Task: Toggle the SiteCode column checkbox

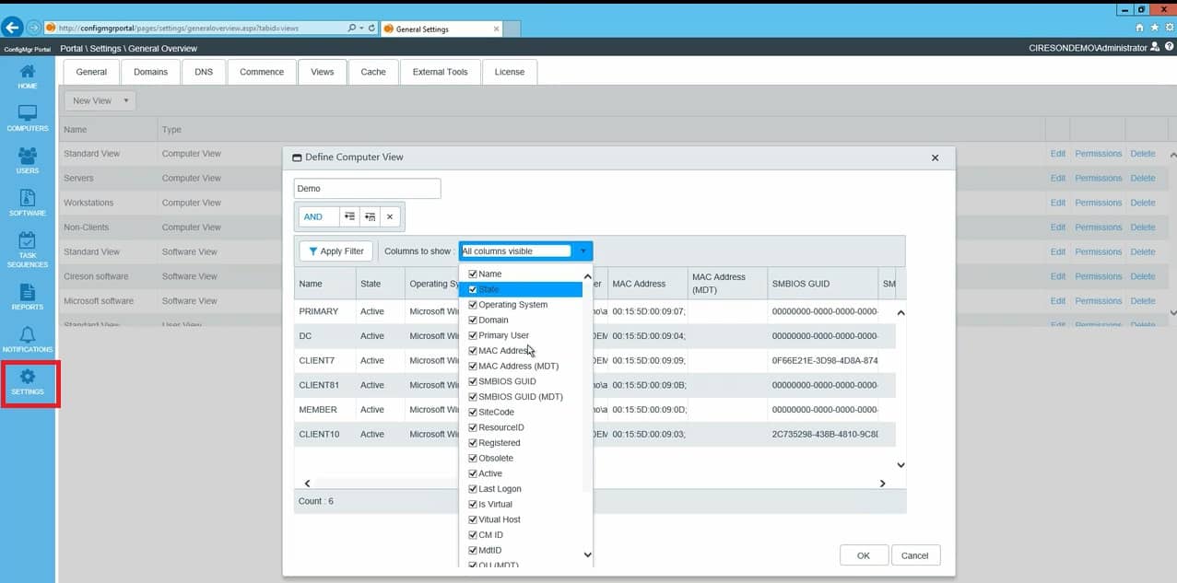Action: 473,412
